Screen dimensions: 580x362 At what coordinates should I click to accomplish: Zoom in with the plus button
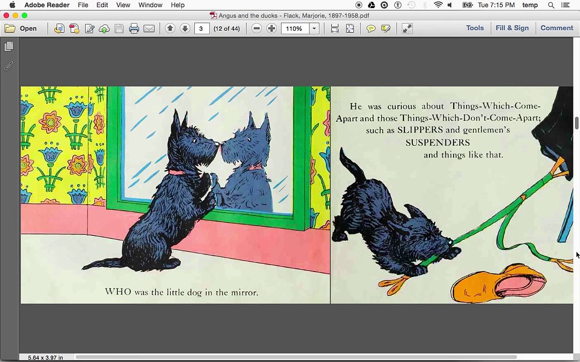(271, 29)
